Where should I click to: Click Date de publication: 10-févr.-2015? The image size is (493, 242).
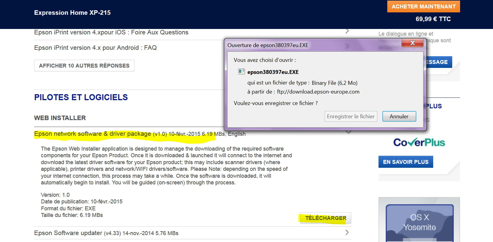click(x=82, y=202)
